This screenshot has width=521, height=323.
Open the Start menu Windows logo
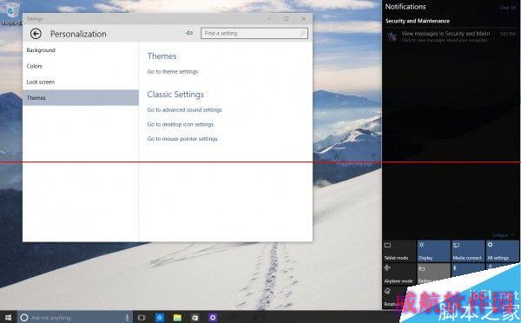8,318
